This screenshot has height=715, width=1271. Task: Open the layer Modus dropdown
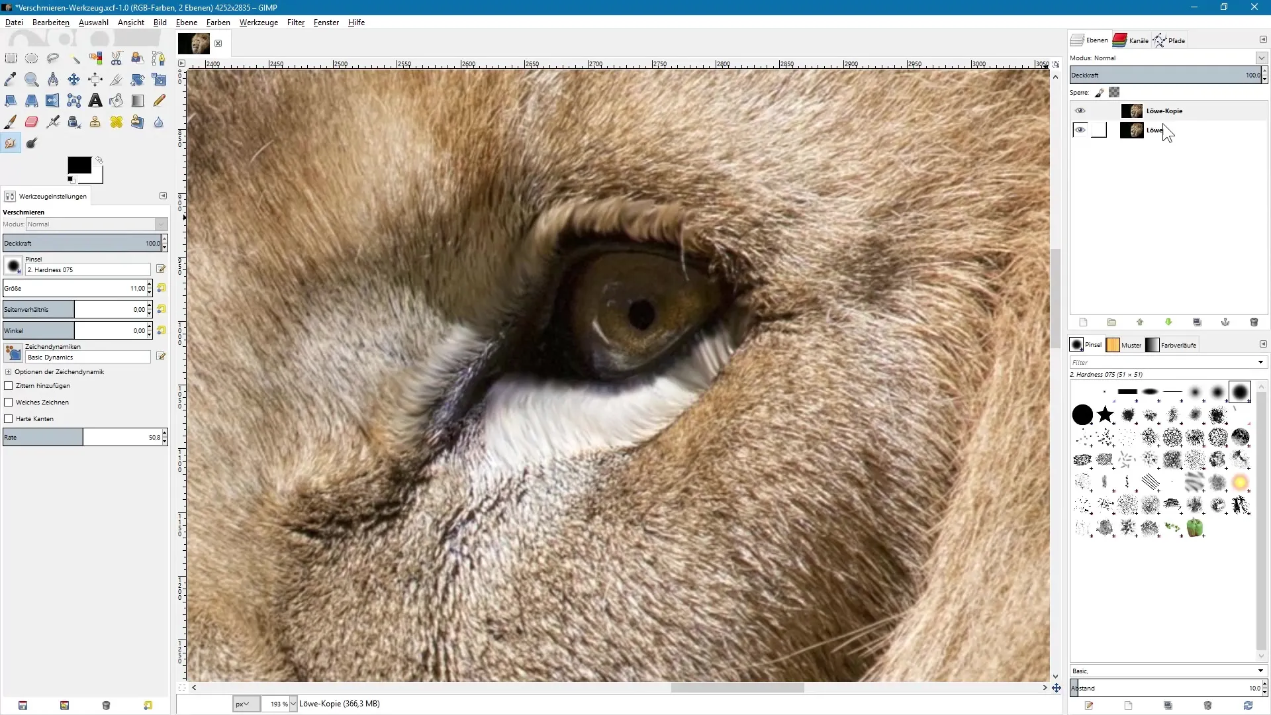pos(1261,58)
